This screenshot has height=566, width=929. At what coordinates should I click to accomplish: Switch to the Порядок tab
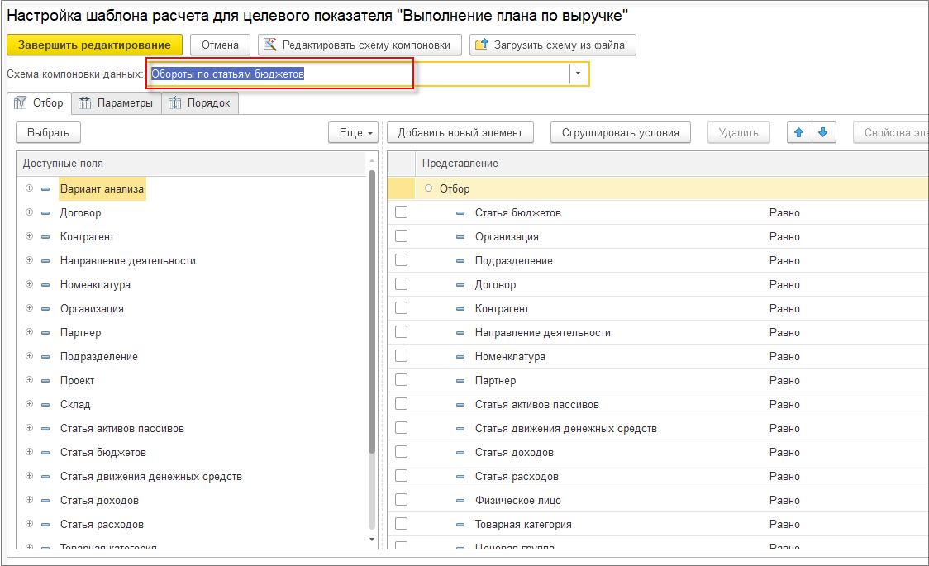click(x=200, y=103)
